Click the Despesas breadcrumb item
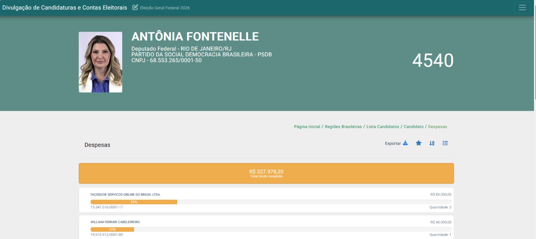This screenshot has width=536, height=239. click(x=438, y=127)
